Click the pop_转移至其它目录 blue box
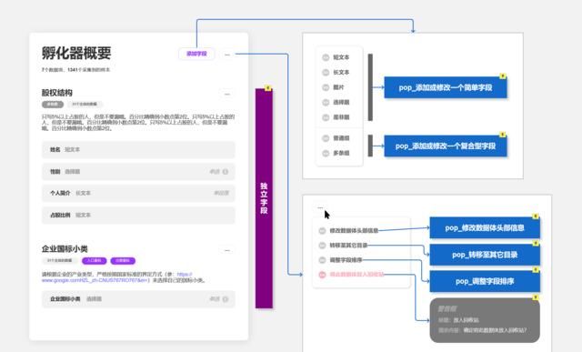The height and width of the screenshot is (352, 582). click(x=485, y=255)
